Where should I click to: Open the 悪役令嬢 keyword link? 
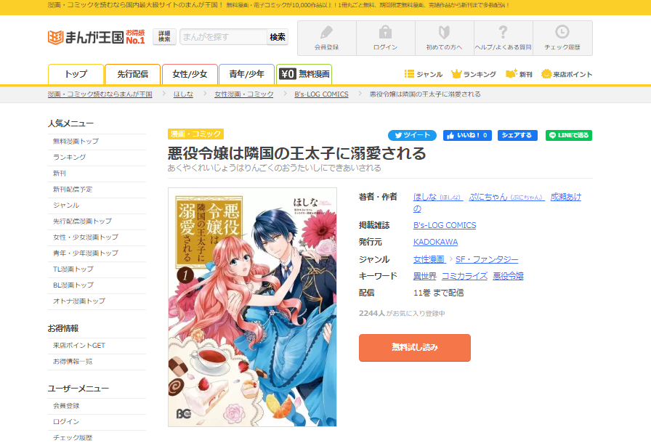click(508, 276)
